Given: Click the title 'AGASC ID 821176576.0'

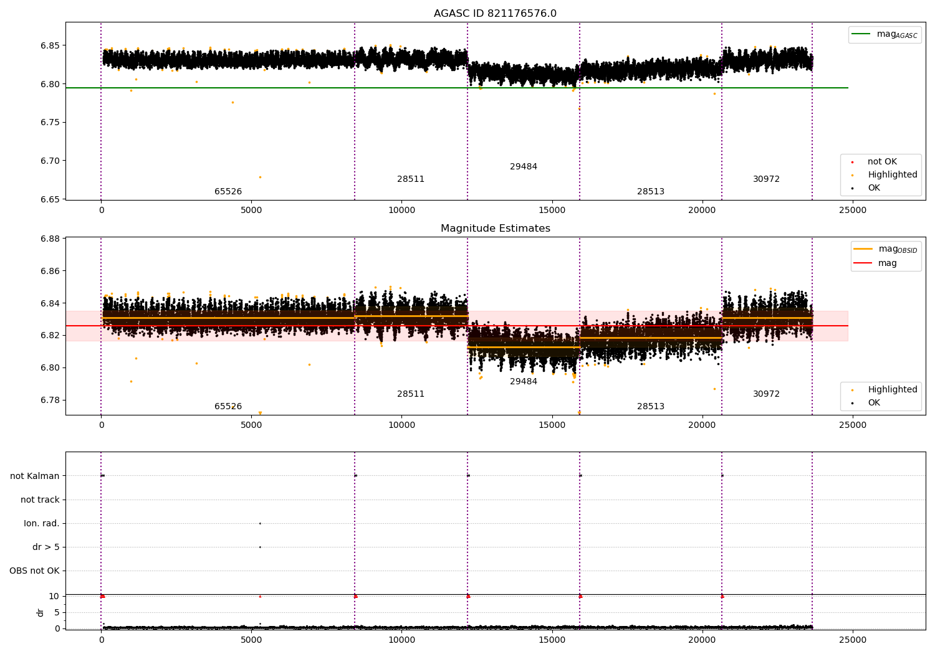Looking at the screenshot, I should pyautogui.click(x=495, y=14).
